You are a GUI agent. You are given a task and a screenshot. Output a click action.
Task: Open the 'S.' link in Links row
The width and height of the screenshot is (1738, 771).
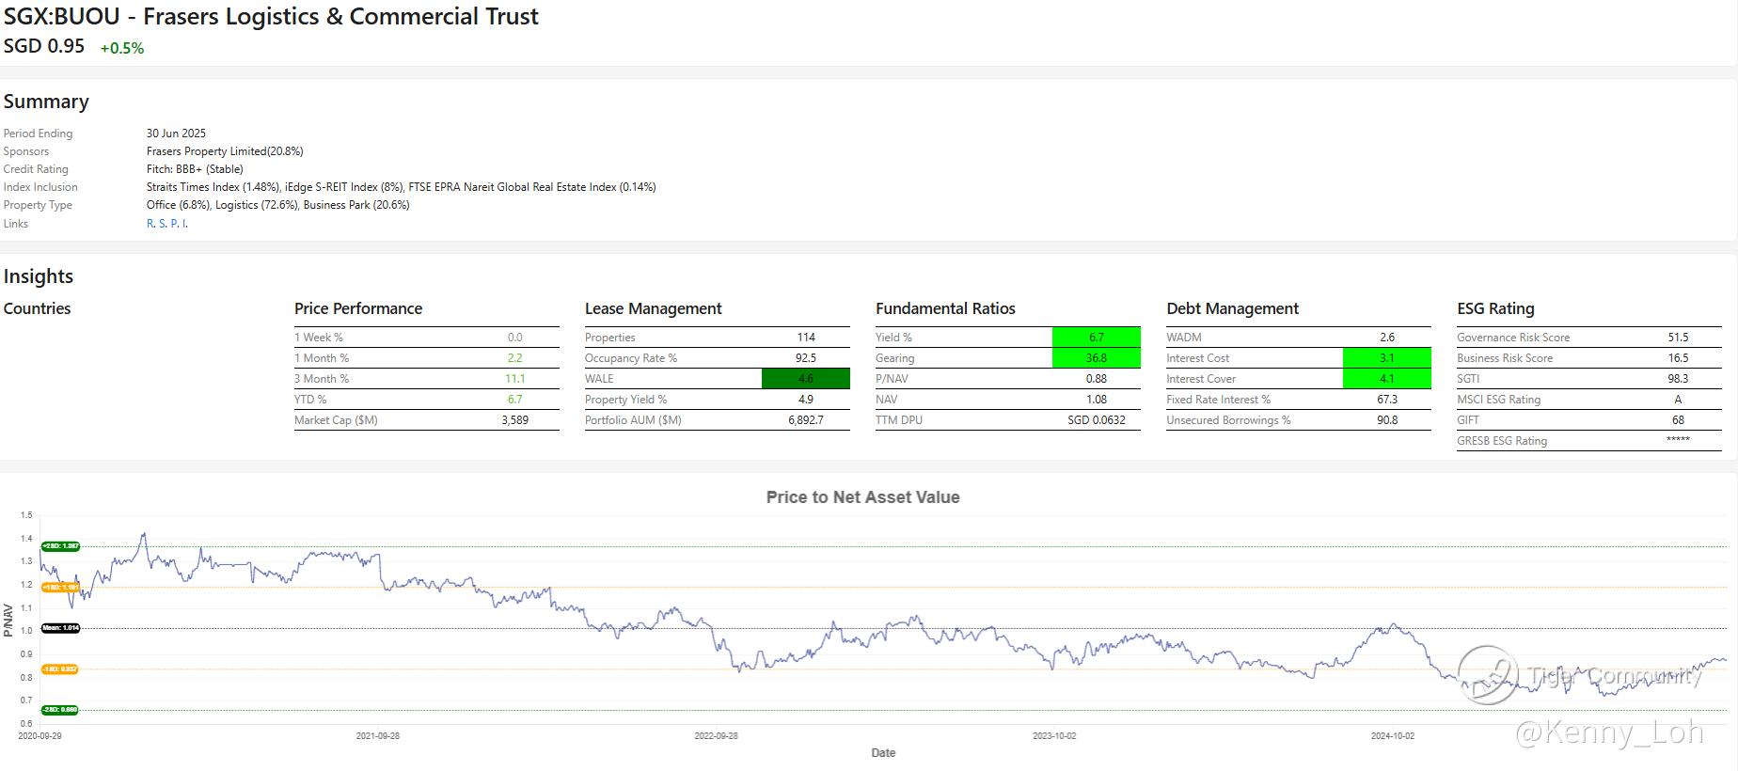(x=163, y=224)
